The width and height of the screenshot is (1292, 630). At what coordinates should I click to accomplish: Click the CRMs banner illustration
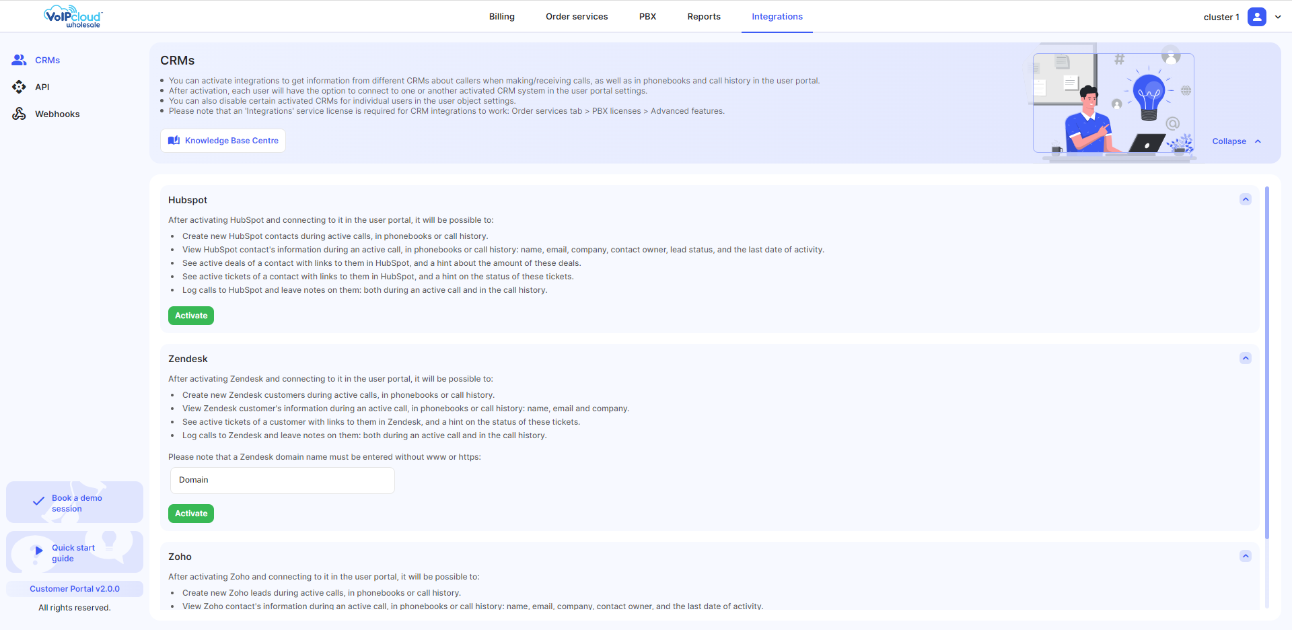(x=1114, y=103)
